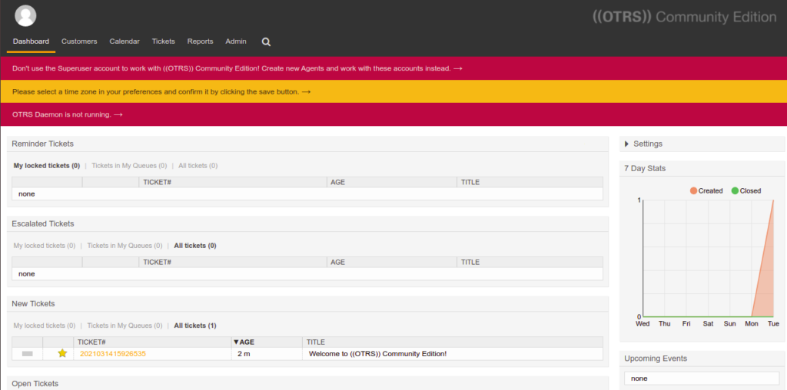This screenshot has height=390, width=787.
Task: Sort New Tickets by the AGE column
Action: coord(244,342)
